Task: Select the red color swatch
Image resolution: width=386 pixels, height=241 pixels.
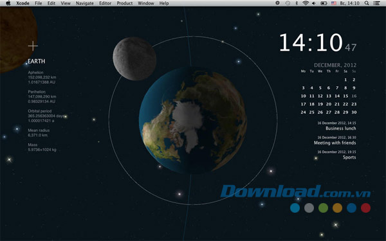Action: tap(365, 208)
